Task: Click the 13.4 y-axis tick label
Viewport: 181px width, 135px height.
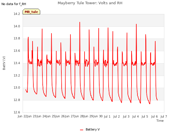Action: coord(17,63)
